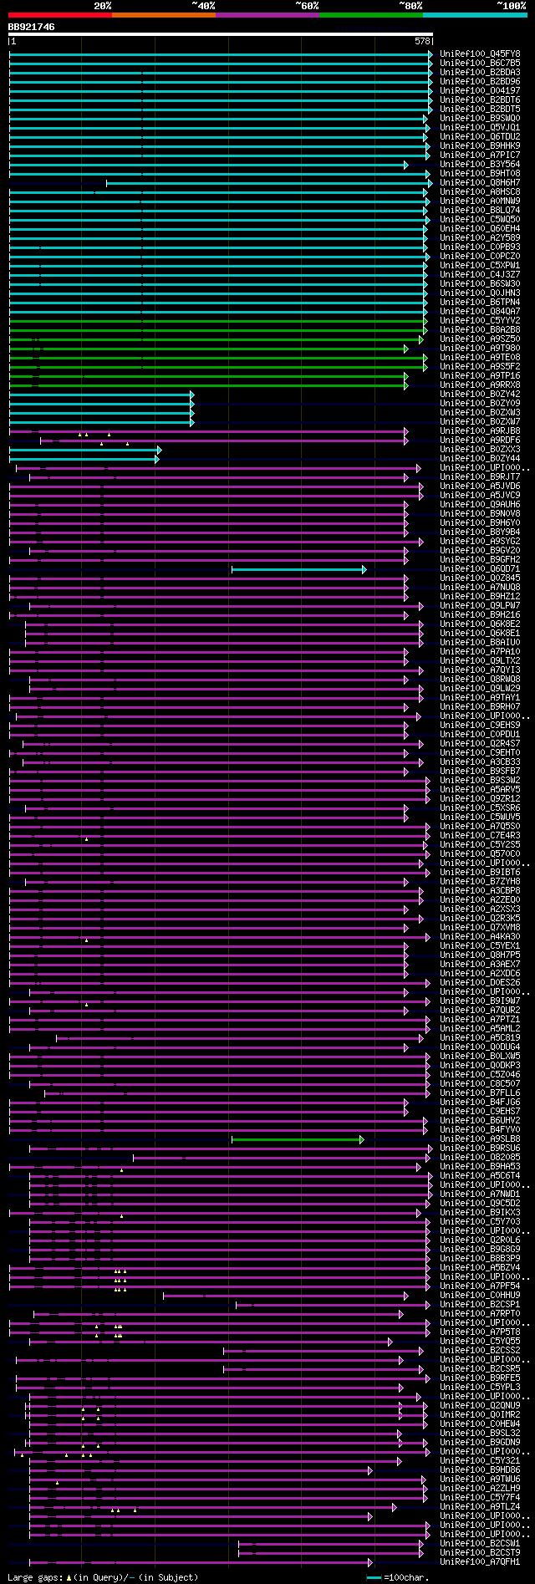Select the UniRef100_A0MNW9 label

480,201
